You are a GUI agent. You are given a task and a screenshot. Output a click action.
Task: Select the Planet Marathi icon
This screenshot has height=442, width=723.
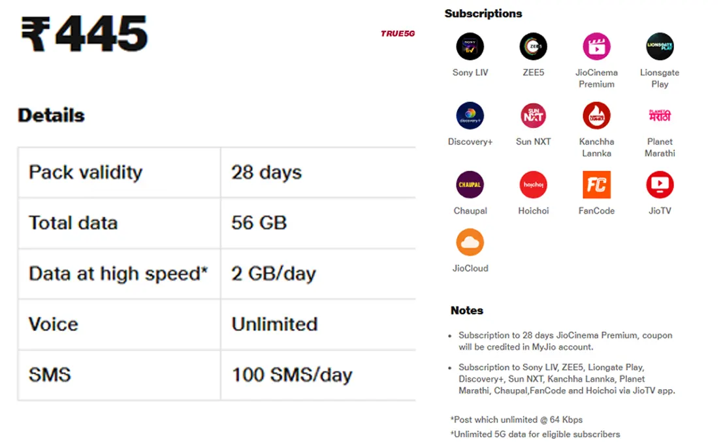tap(660, 115)
